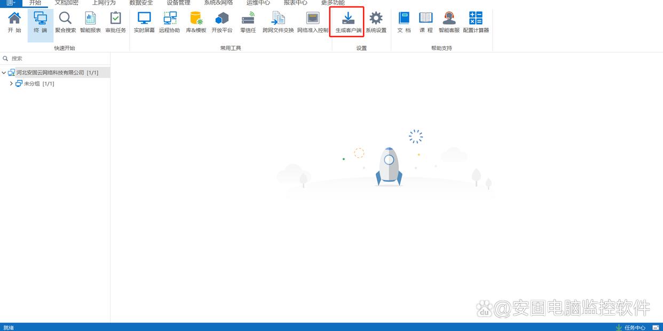The height and width of the screenshot is (331, 663).
Task: Switch to the 运维中心 tab
Action: coord(258,3)
